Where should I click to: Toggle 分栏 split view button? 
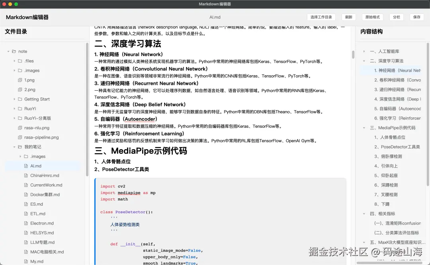[396, 17]
